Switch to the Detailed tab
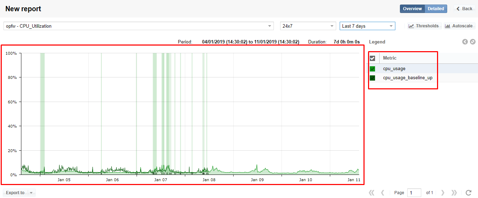Viewport: 478px width, 198px height. [x=436, y=9]
